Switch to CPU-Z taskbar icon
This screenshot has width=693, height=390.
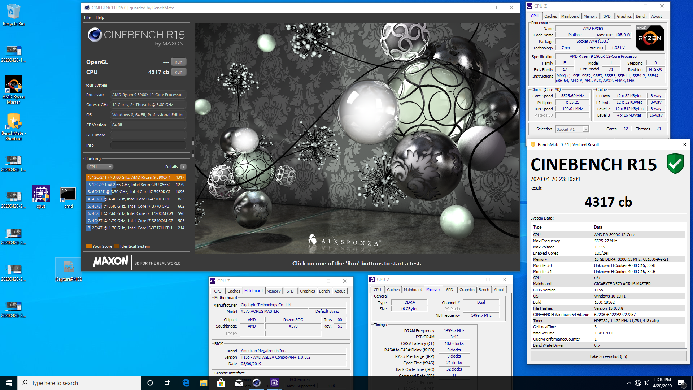click(x=274, y=383)
